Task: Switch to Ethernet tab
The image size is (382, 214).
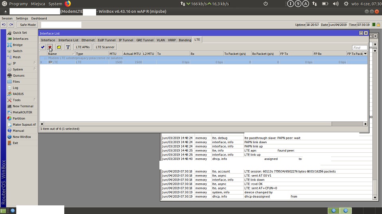Action: (88, 40)
